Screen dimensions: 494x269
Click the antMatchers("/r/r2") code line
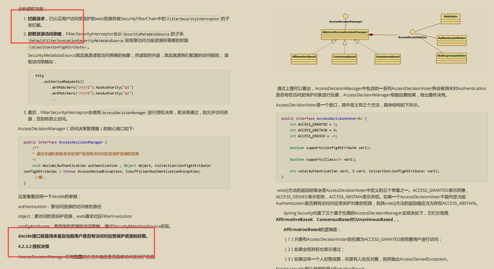pyautogui.click(x=91, y=93)
